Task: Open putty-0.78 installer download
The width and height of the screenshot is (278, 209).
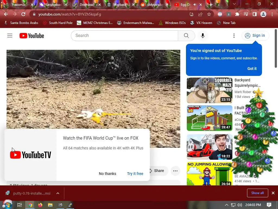Action: pyautogui.click(x=29, y=193)
